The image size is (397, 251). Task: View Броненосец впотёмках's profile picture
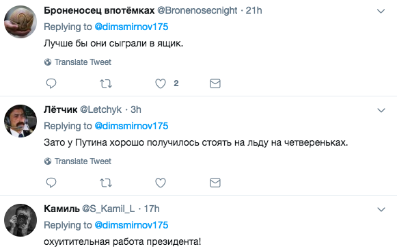(x=20, y=22)
